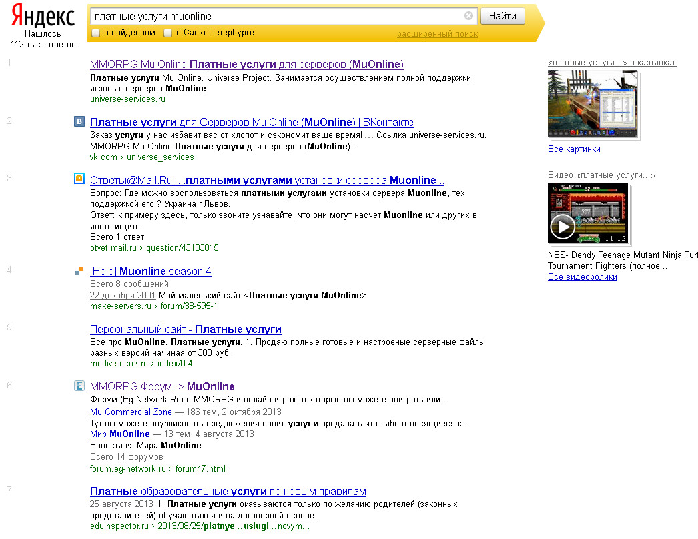Viewport: 698px width, 539px height.
Task: Click the vk.com green URL
Action: click(x=103, y=157)
